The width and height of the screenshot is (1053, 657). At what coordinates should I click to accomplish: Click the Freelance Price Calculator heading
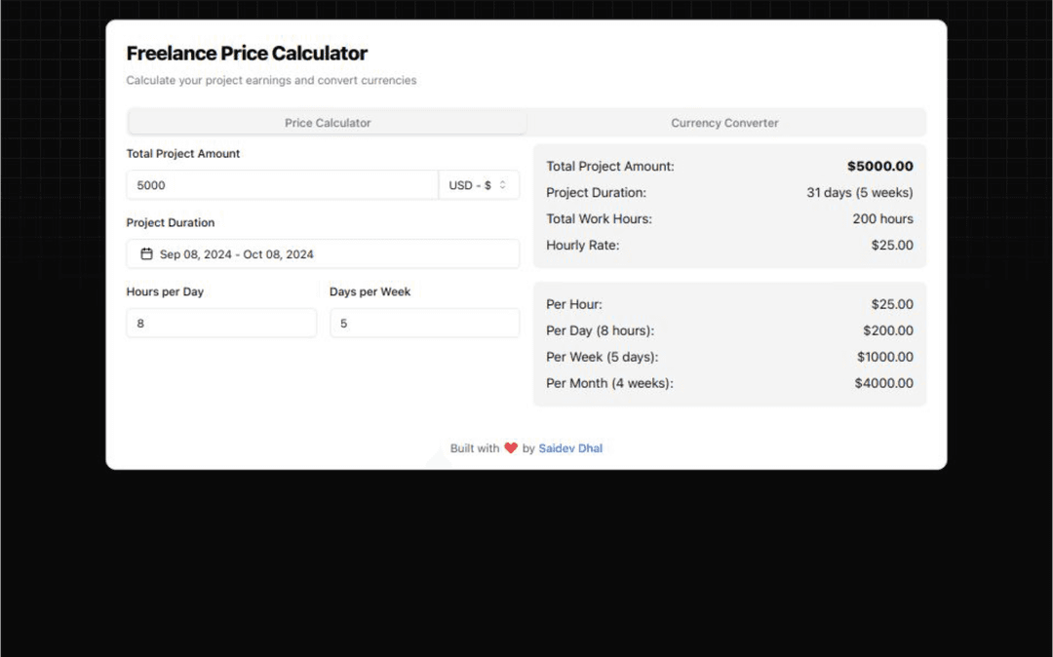coord(247,54)
